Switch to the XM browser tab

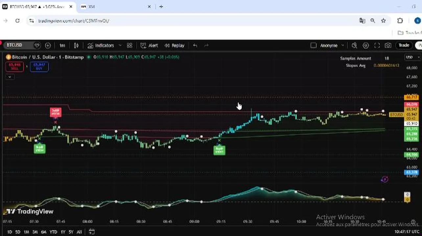115,7
